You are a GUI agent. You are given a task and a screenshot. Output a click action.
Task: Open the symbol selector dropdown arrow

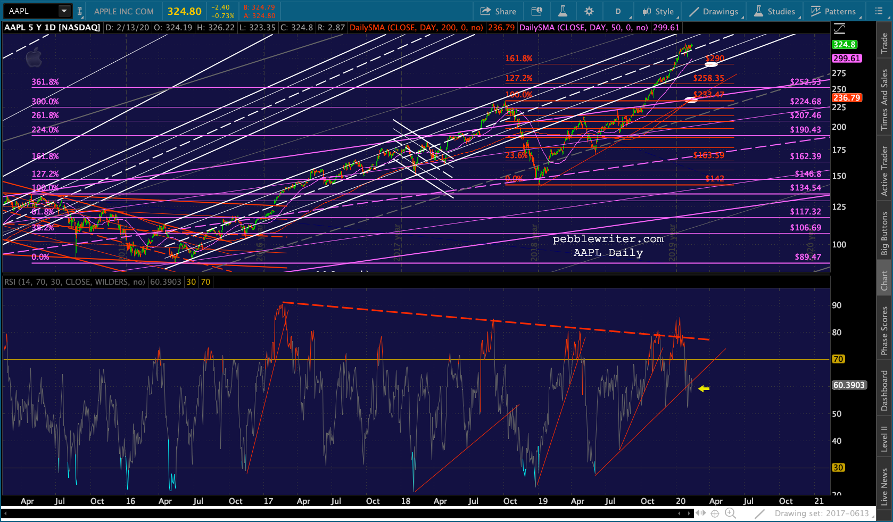point(64,11)
